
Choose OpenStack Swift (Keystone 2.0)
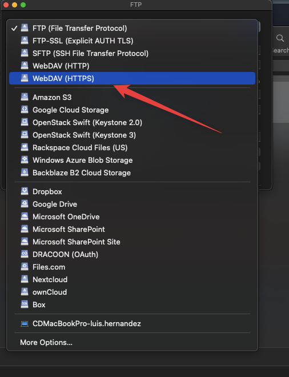(x=132, y=122)
